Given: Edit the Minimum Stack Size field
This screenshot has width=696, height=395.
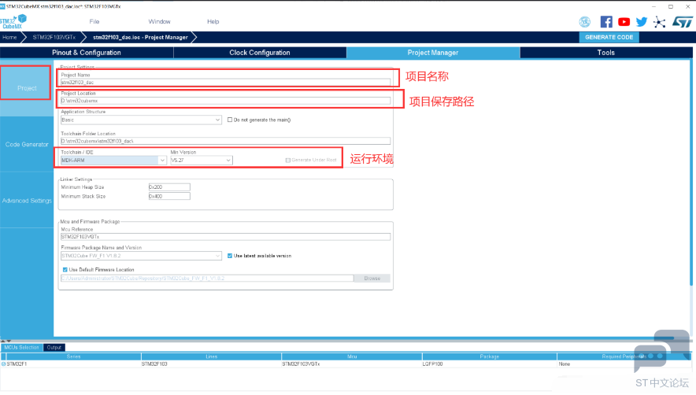Looking at the screenshot, I should pyautogui.click(x=169, y=196).
